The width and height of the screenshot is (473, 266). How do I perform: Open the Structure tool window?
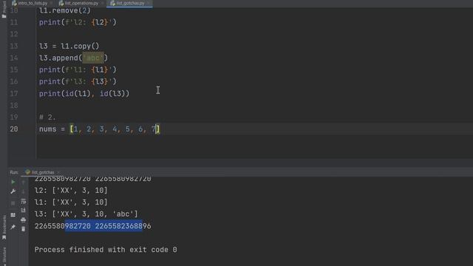pyautogui.click(x=4, y=256)
